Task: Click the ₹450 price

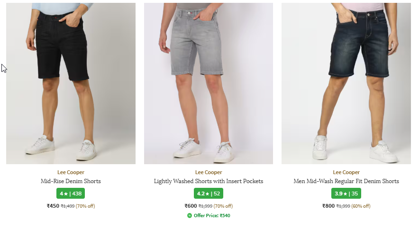Action: click(x=53, y=206)
